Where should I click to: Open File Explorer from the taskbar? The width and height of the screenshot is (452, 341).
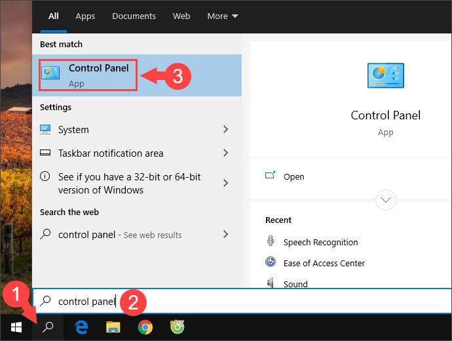point(113,327)
